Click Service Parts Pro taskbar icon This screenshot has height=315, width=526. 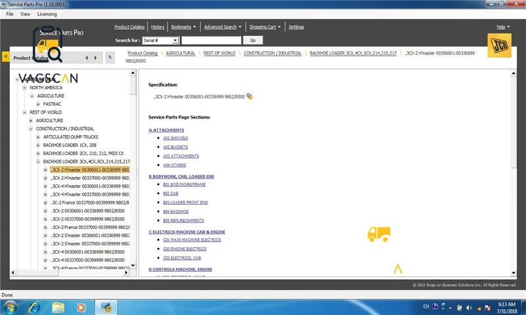(x=106, y=307)
